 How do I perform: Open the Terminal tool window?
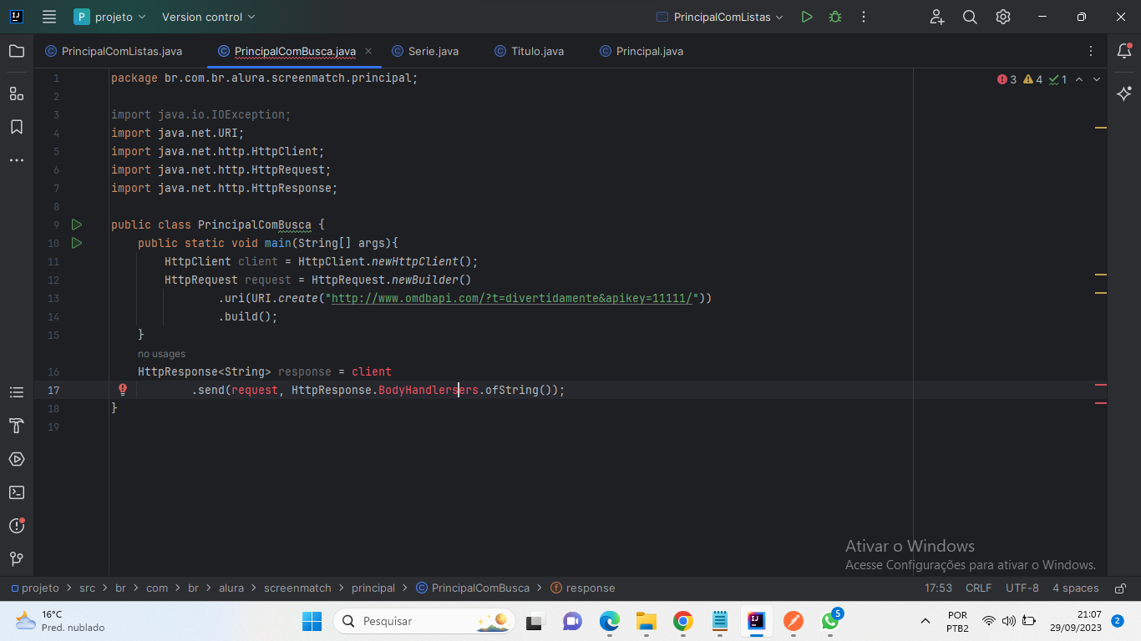17,492
